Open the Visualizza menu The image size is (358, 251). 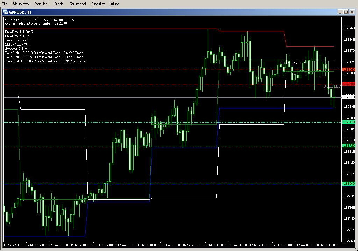coord(21,4)
